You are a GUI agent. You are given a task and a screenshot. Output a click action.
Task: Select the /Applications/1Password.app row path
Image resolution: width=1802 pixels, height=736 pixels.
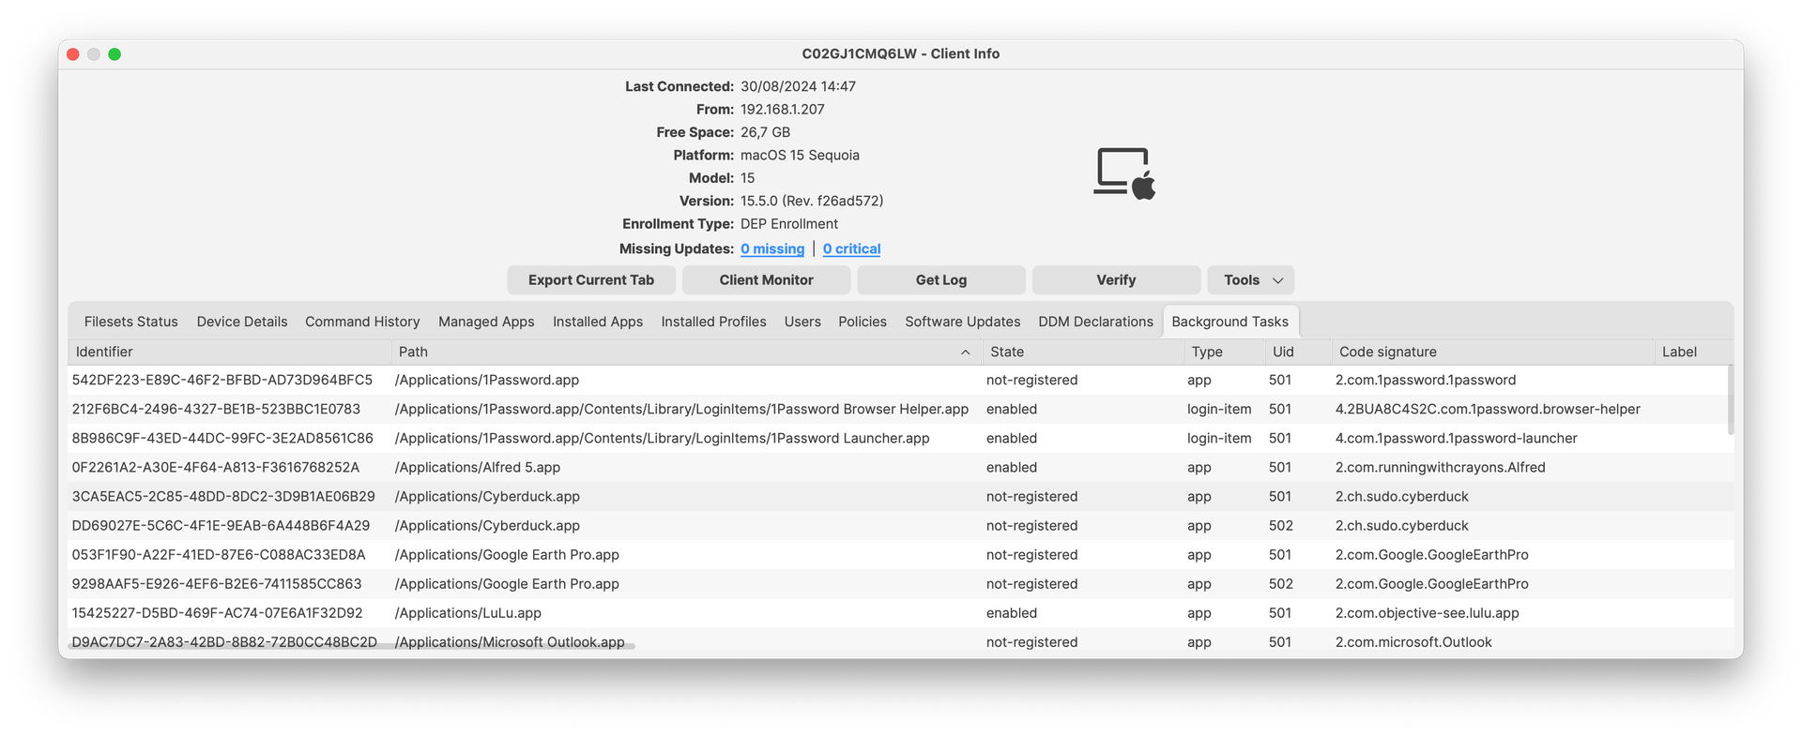coord(487,380)
